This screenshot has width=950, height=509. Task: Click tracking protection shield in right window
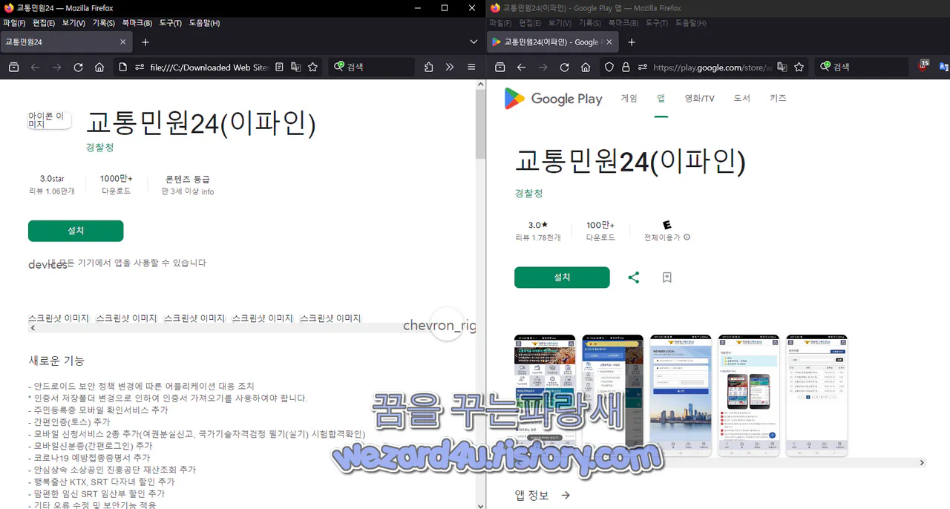pos(609,67)
